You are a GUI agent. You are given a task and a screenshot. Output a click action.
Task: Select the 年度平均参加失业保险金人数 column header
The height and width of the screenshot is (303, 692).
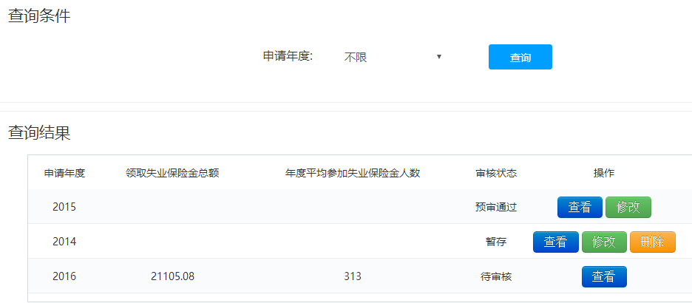pos(353,173)
